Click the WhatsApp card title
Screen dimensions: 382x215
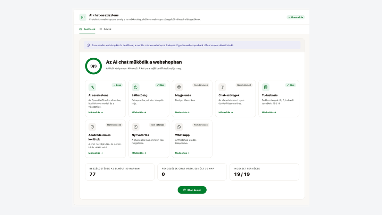(182, 135)
